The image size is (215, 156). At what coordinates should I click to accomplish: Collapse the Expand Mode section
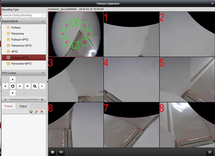tap(43, 21)
